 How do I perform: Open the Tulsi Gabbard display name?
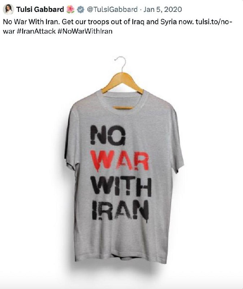(40, 9)
